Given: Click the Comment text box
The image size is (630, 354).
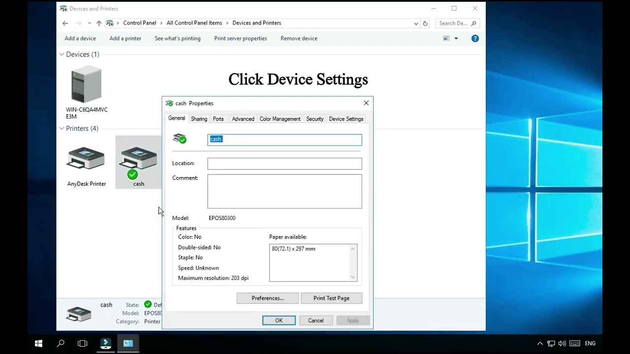Looking at the screenshot, I should tap(284, 191).
